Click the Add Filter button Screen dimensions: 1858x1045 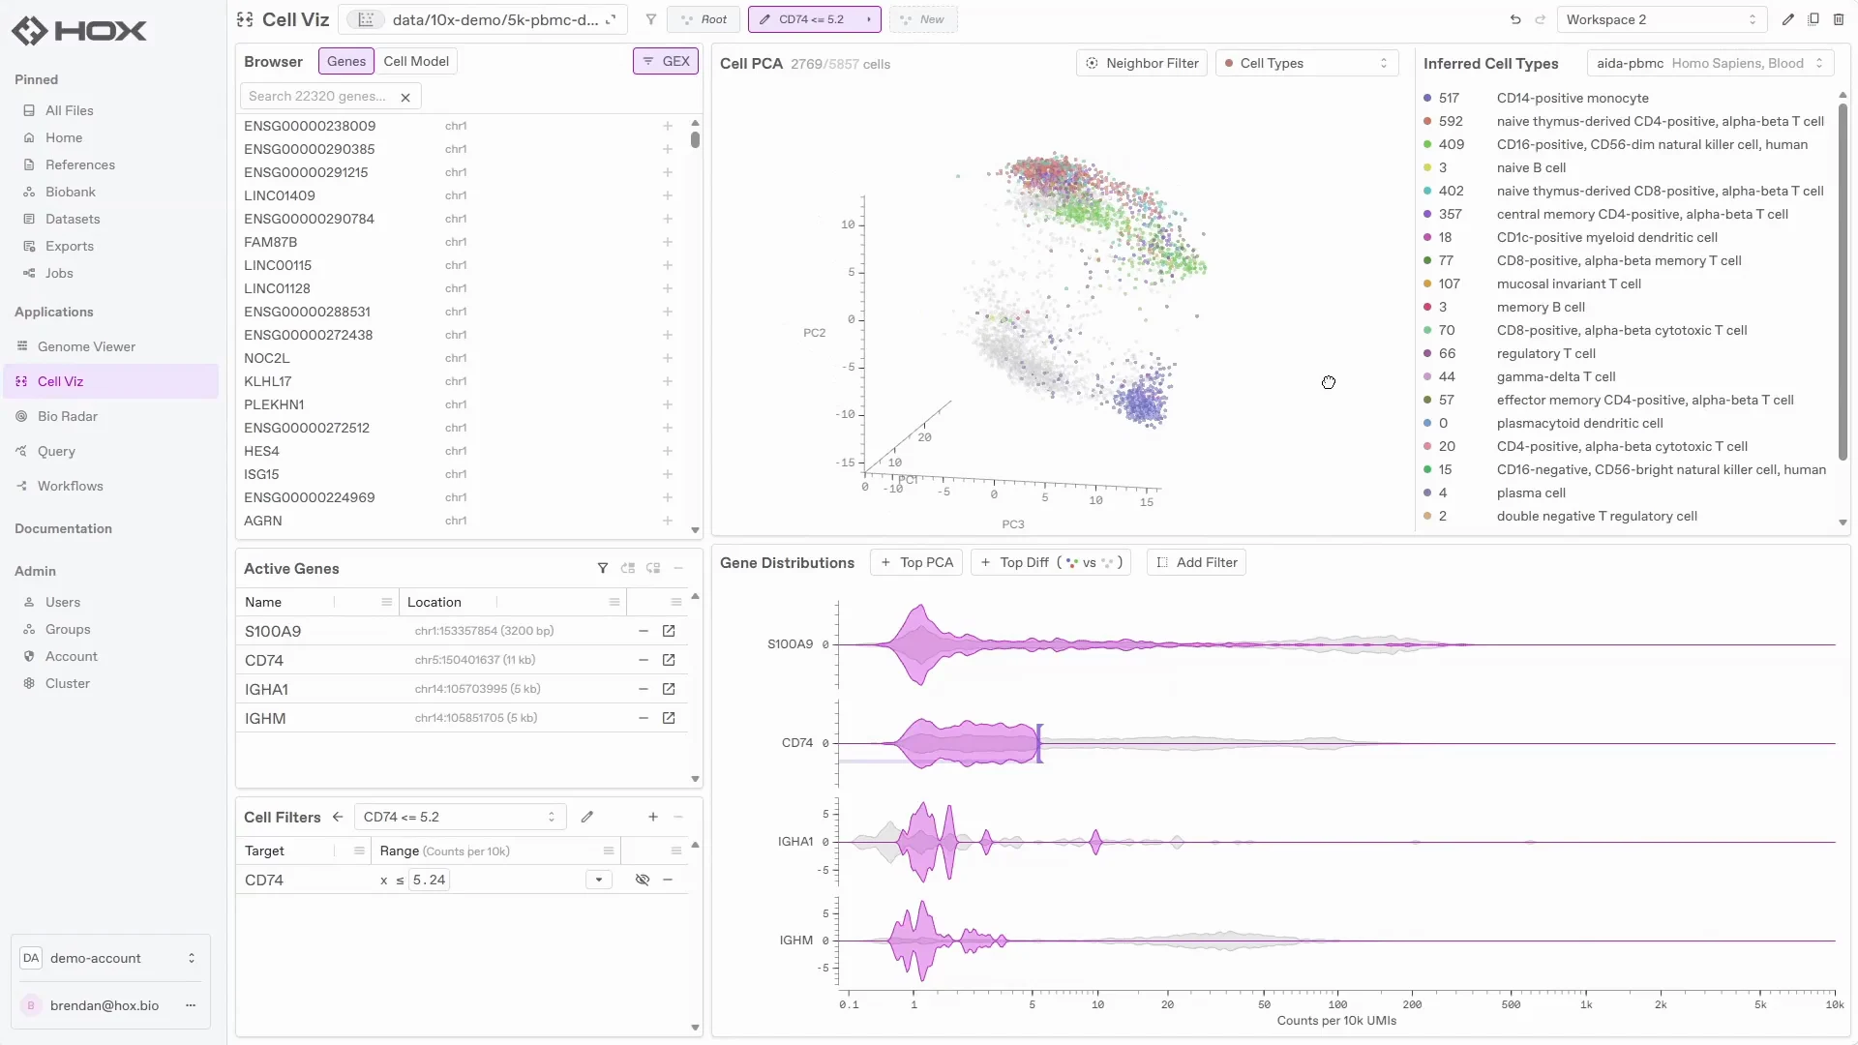point(1196,562)
